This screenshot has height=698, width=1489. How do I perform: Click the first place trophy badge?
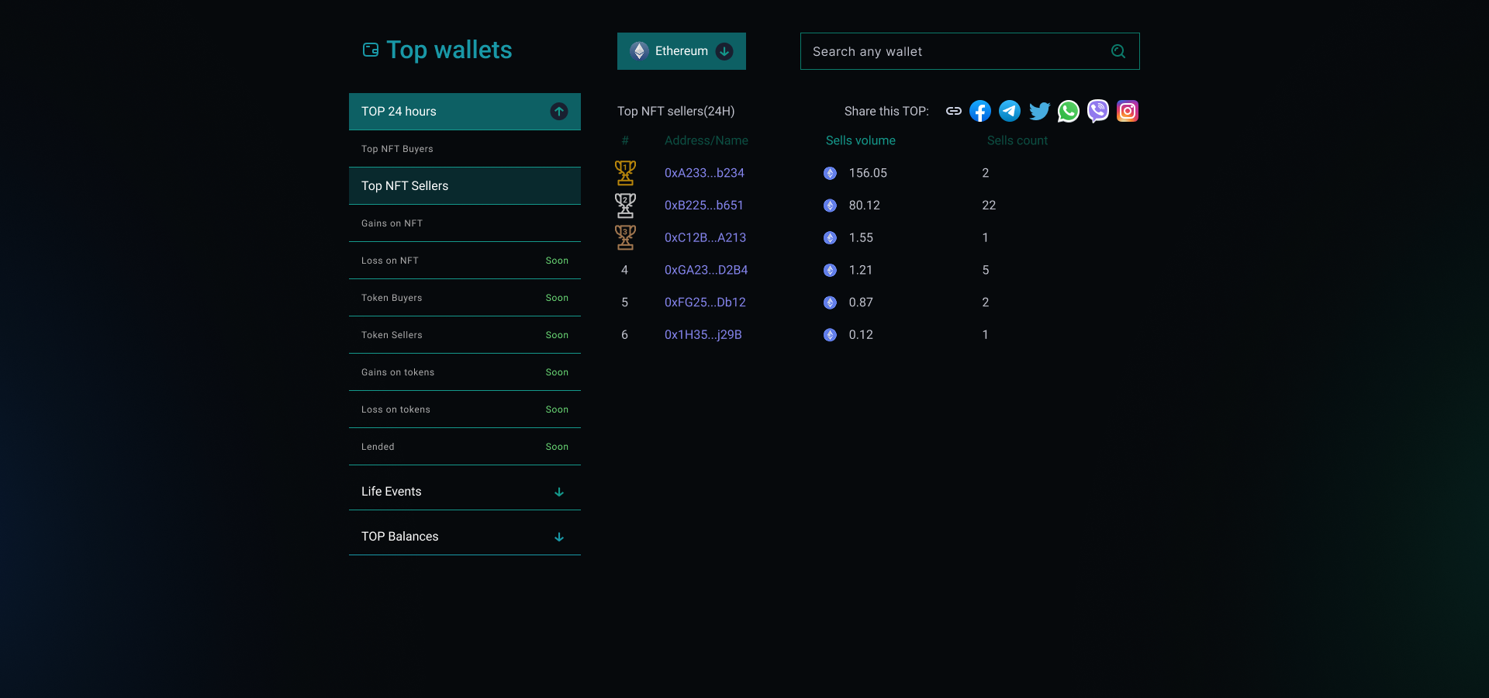click(625, 173)
